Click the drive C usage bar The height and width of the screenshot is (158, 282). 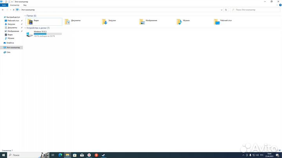pyautogui.click(x=48, y=34)
